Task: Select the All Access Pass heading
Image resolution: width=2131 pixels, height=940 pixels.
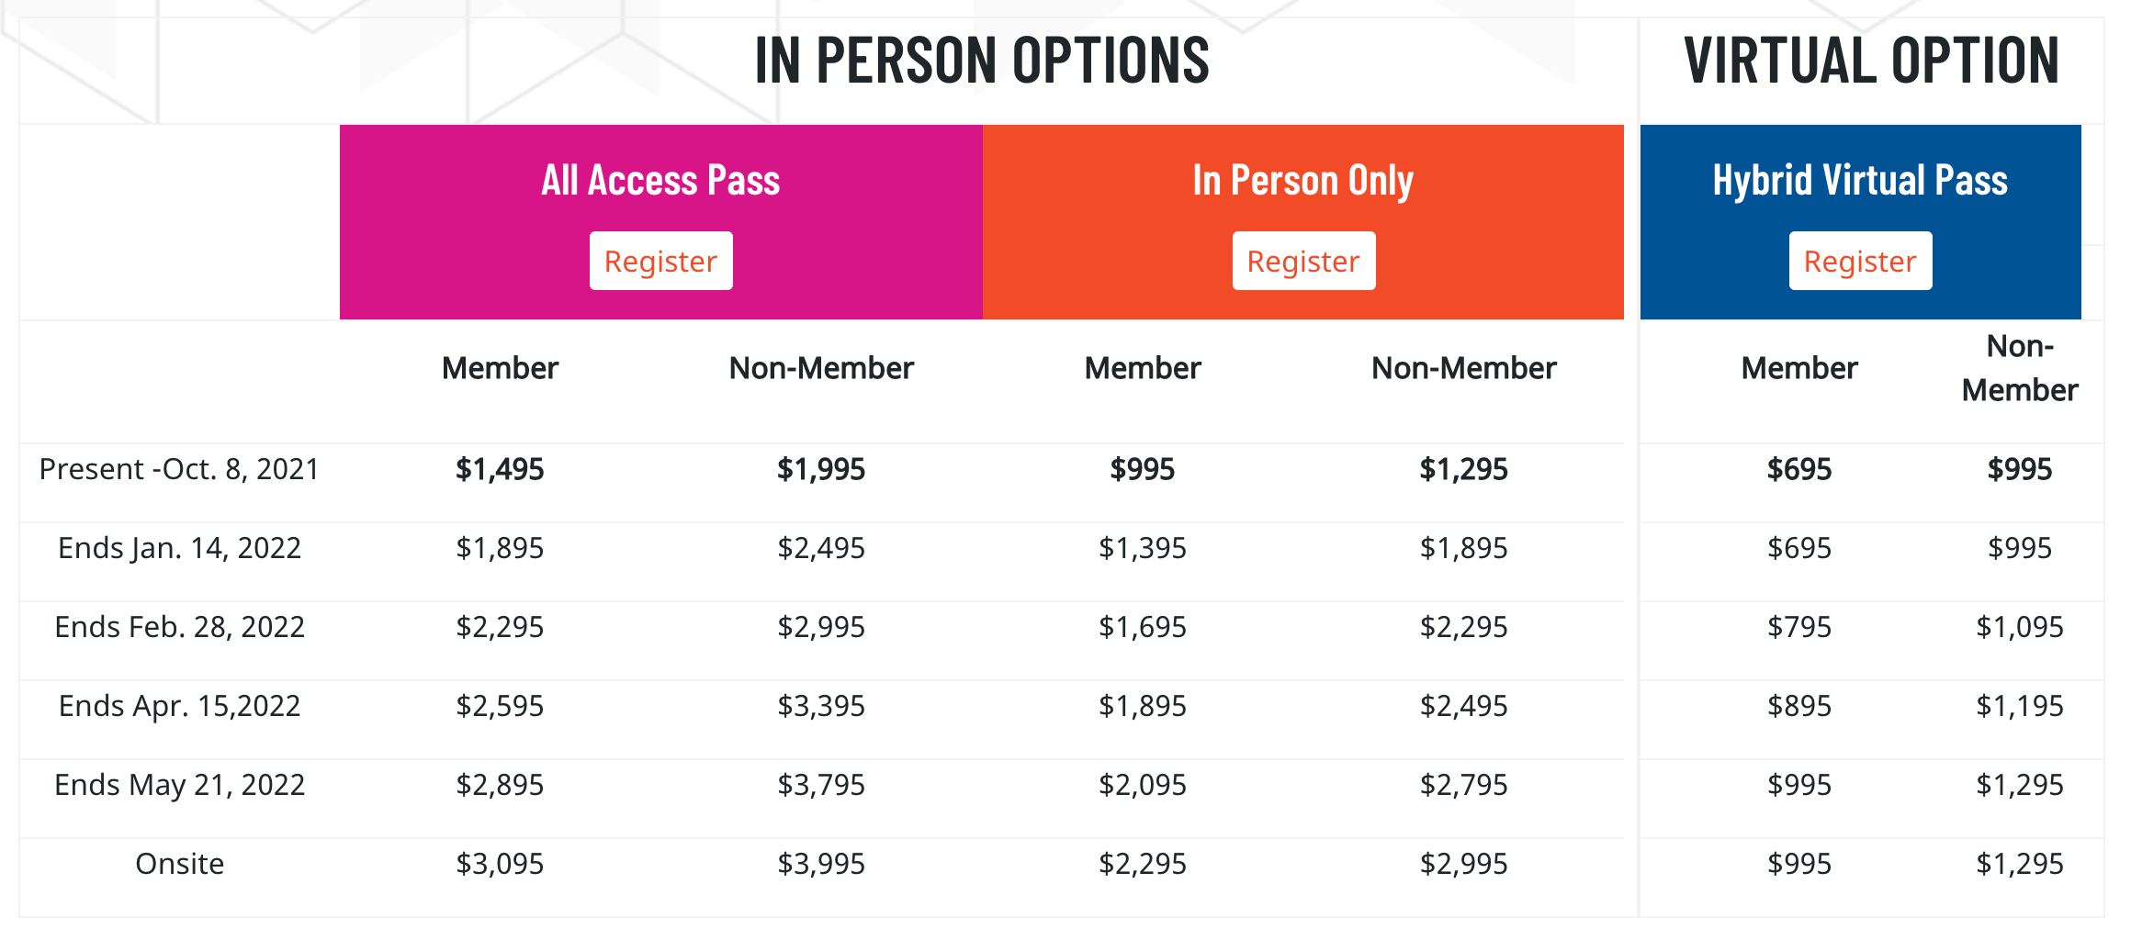Action: (660, 180)
